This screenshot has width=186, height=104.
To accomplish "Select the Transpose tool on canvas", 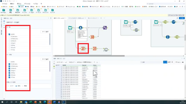I will pos(83,49).
